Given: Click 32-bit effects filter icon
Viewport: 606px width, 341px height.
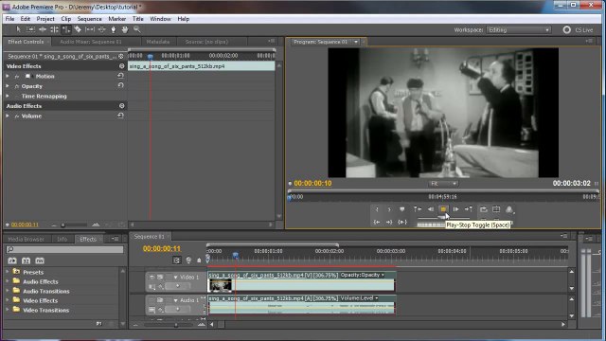Looking at the screenshot, I should click(26, 261).
